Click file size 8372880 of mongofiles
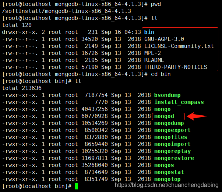Screen dimensions: 222x192 (96, 137)
